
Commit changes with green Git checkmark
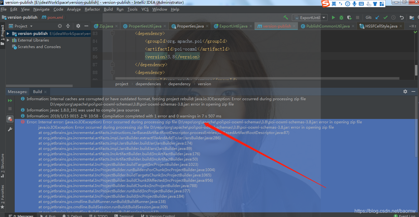[x=385, y=17]
